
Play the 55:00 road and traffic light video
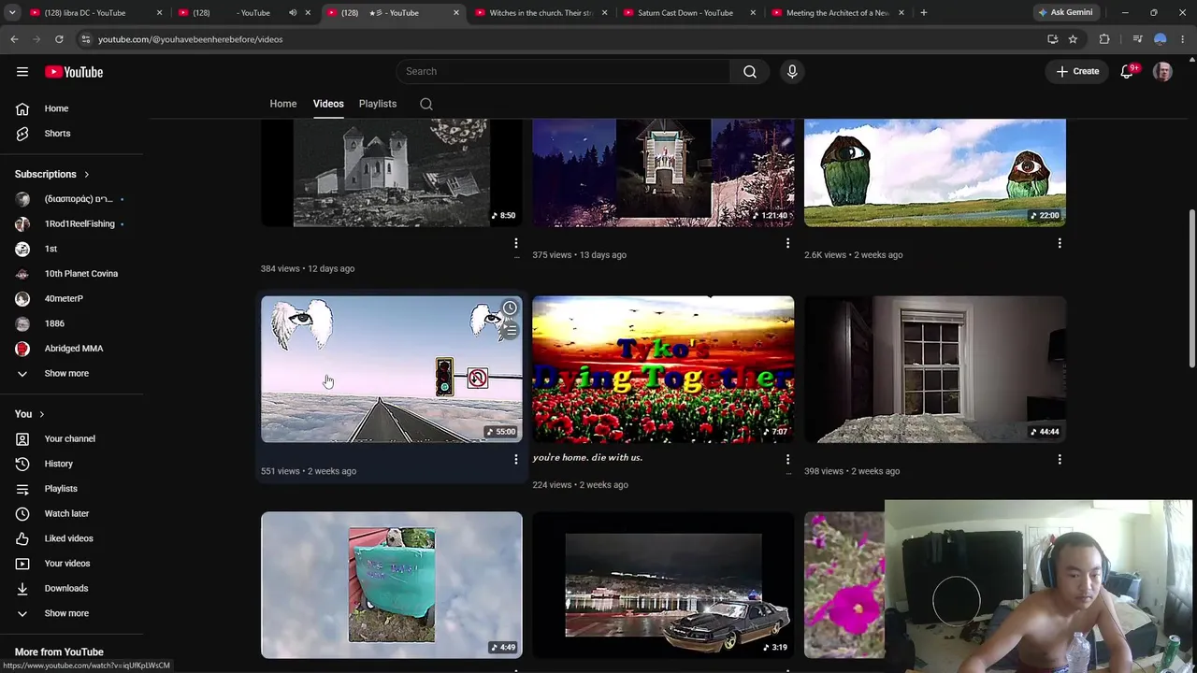(392, 369)
